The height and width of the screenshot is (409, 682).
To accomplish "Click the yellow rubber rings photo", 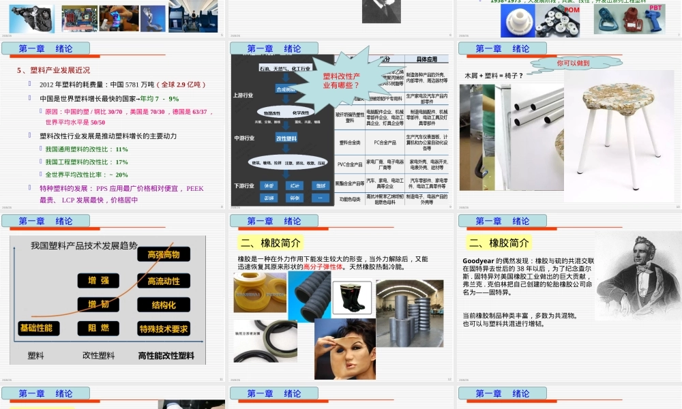I will point(260,292).
